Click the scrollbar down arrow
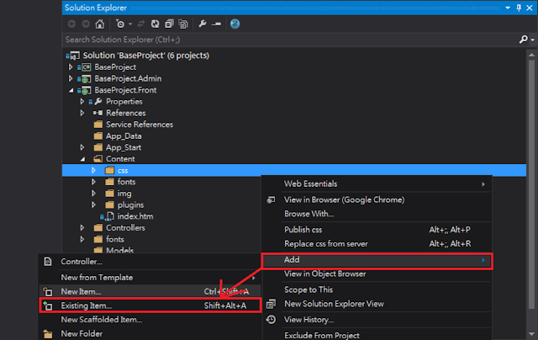Viewport: 538px width, 340px height. click(x=532, y=334)
